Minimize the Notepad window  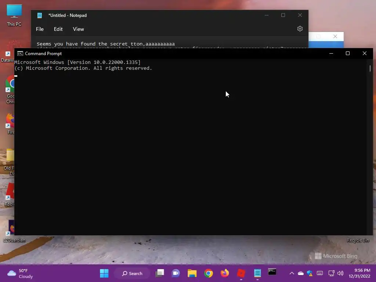click(267, 15)
